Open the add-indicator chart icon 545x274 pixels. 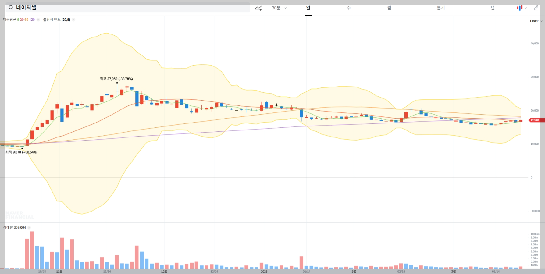258,8
